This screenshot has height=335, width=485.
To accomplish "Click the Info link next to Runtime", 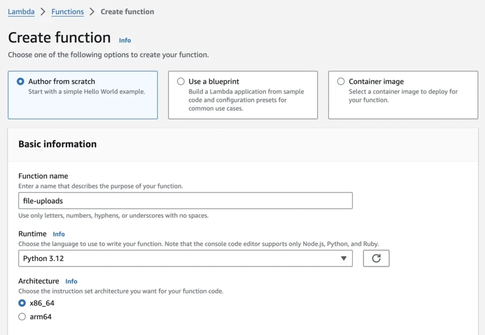I will click(59, 234).
